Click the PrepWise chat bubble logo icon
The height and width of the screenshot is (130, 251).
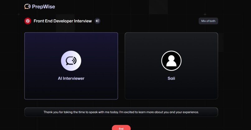pos(27,7)
